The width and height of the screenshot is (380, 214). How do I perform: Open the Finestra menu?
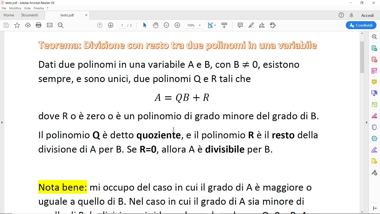click(x=39, y=8)
